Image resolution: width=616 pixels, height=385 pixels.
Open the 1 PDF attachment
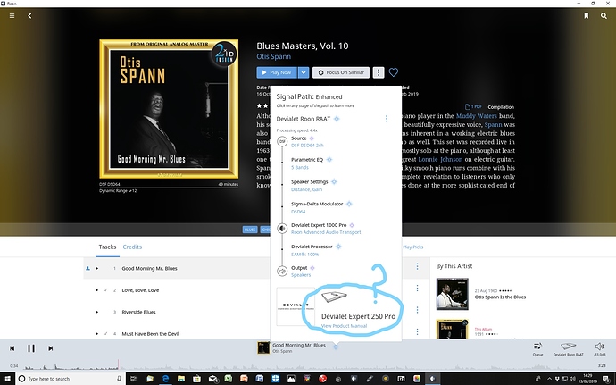[x=473, y=106]
